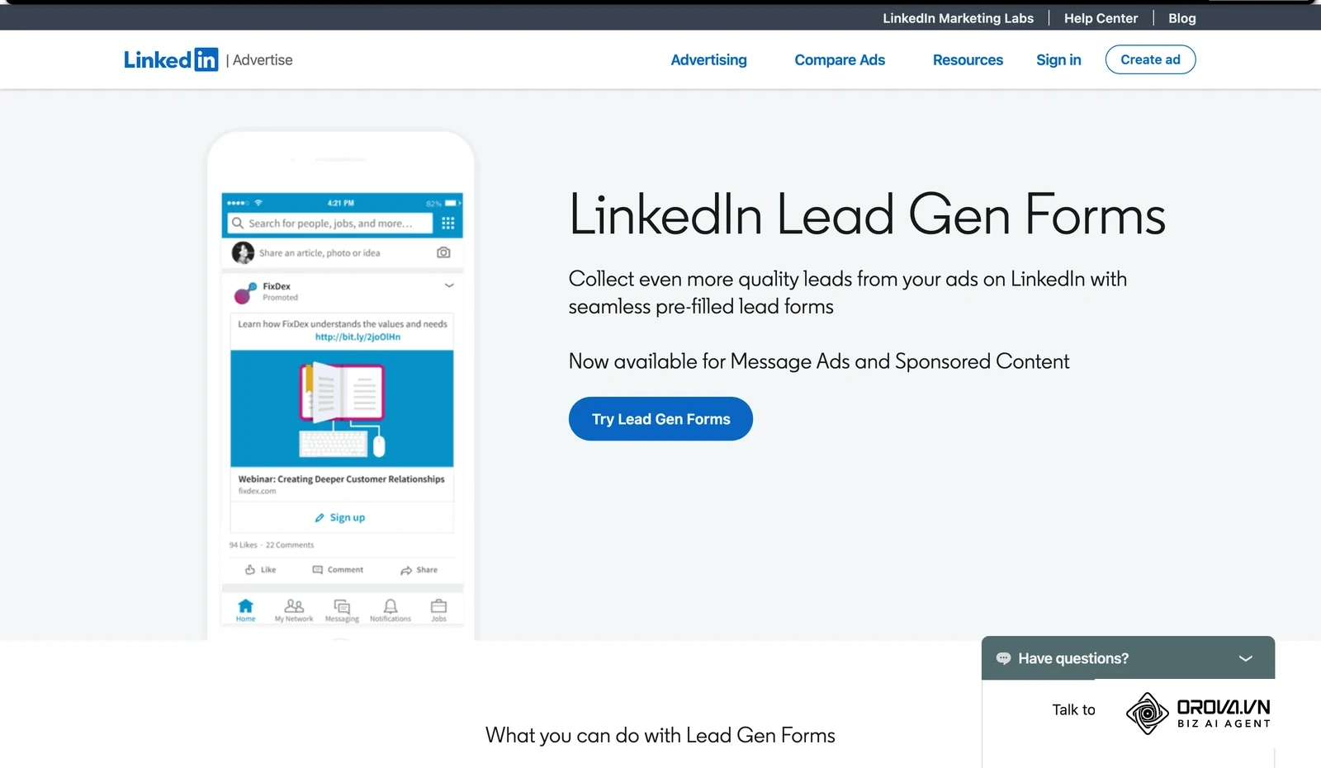Click the Share arrow icon on post
Screen dimensions: 1321x768
(406, 571)
